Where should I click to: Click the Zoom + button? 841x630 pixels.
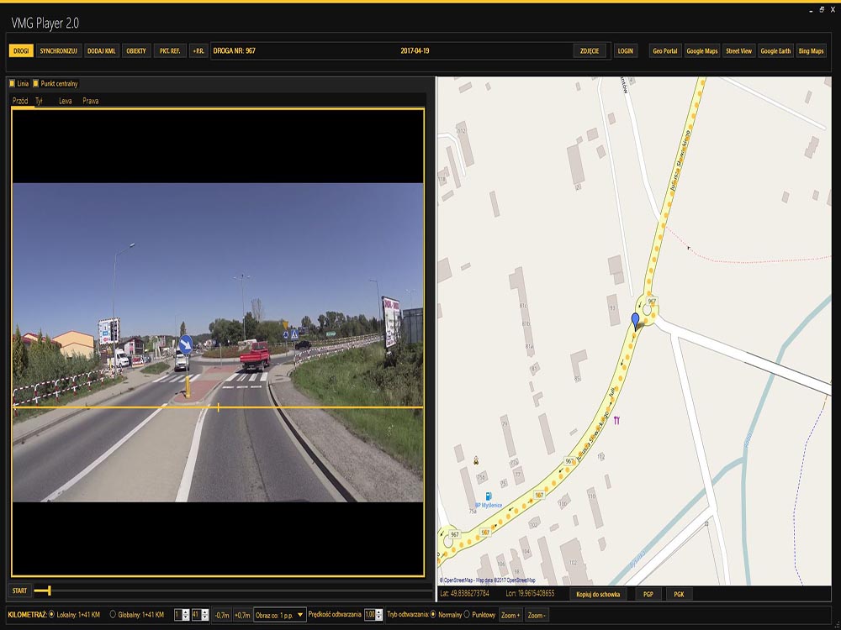click(510, 615)
